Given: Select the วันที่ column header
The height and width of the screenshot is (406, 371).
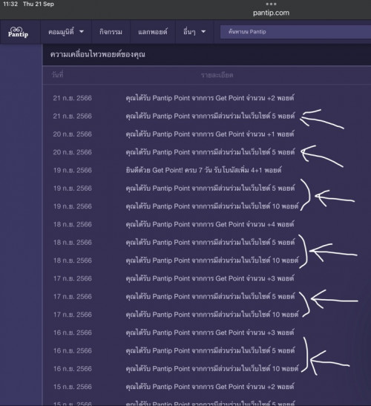Looking at the screenshot, I should pyautogui.click(x=57, y=75).
